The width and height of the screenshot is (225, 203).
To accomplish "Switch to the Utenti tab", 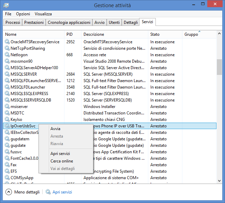I will click(114, 22).
